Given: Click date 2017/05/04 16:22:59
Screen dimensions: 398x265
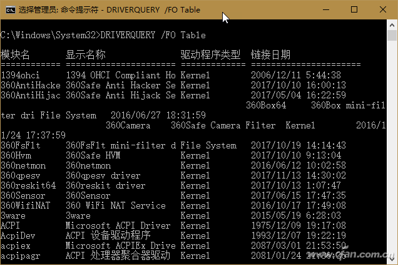Looking at the screenshot, I should [298, 95].
